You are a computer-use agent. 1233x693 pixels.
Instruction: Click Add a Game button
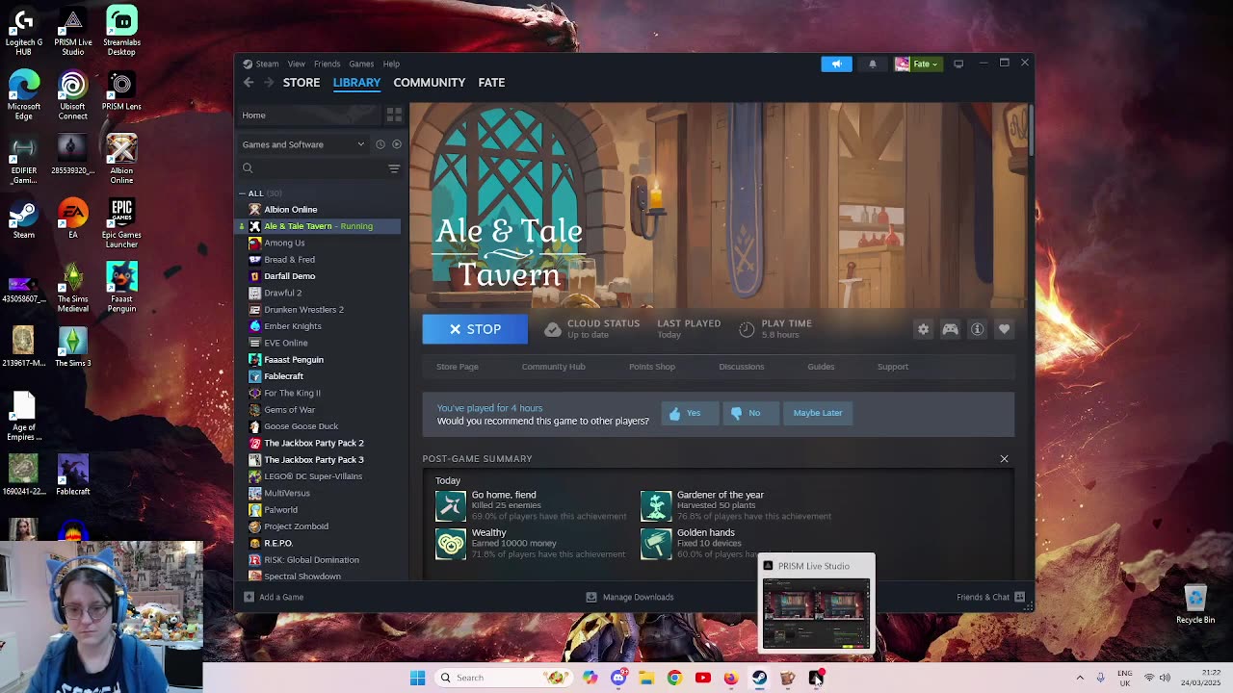click(274, 597)
